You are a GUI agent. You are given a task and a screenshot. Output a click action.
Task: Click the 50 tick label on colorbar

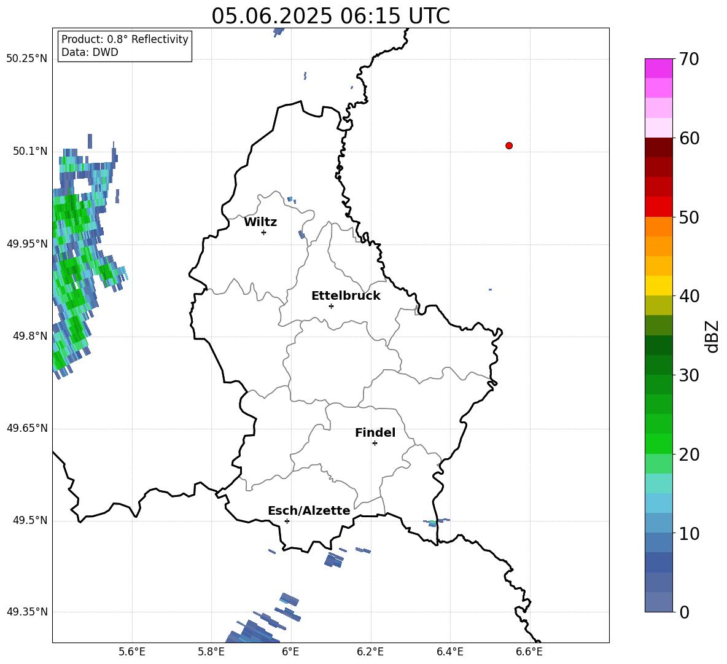(x=689, y=217)
